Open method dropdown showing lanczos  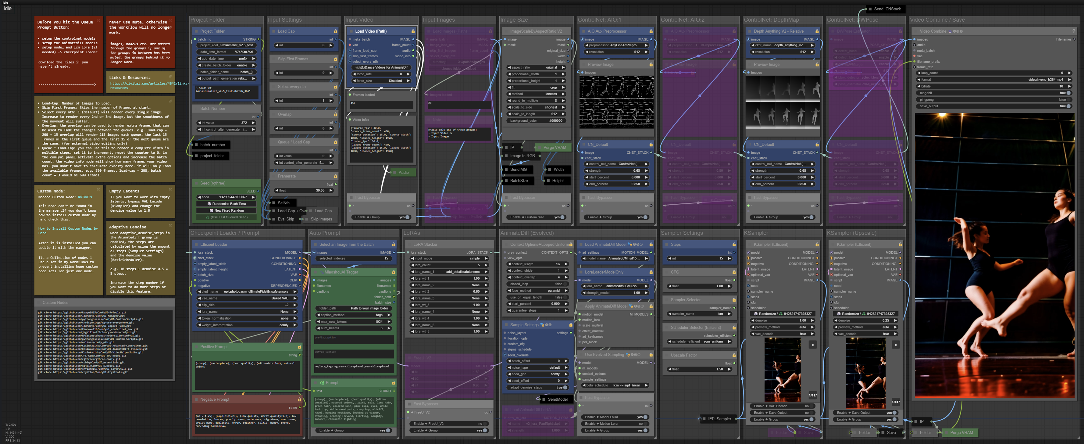(x=536, y=94)
